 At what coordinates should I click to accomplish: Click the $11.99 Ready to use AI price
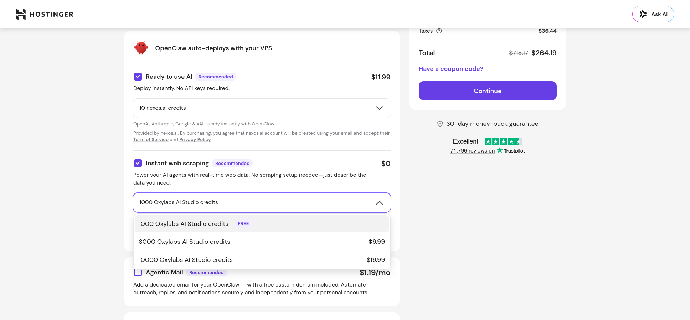[381, 77]
